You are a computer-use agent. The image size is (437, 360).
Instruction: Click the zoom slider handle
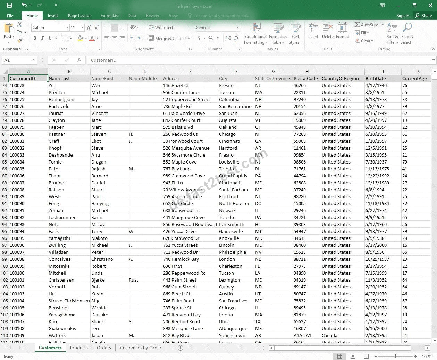(395, 357)
